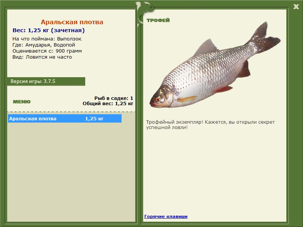Screen dimensions: 303x227
Task: Click the Версия игры: 3.7.5 bar
Action: coord(46,81)
